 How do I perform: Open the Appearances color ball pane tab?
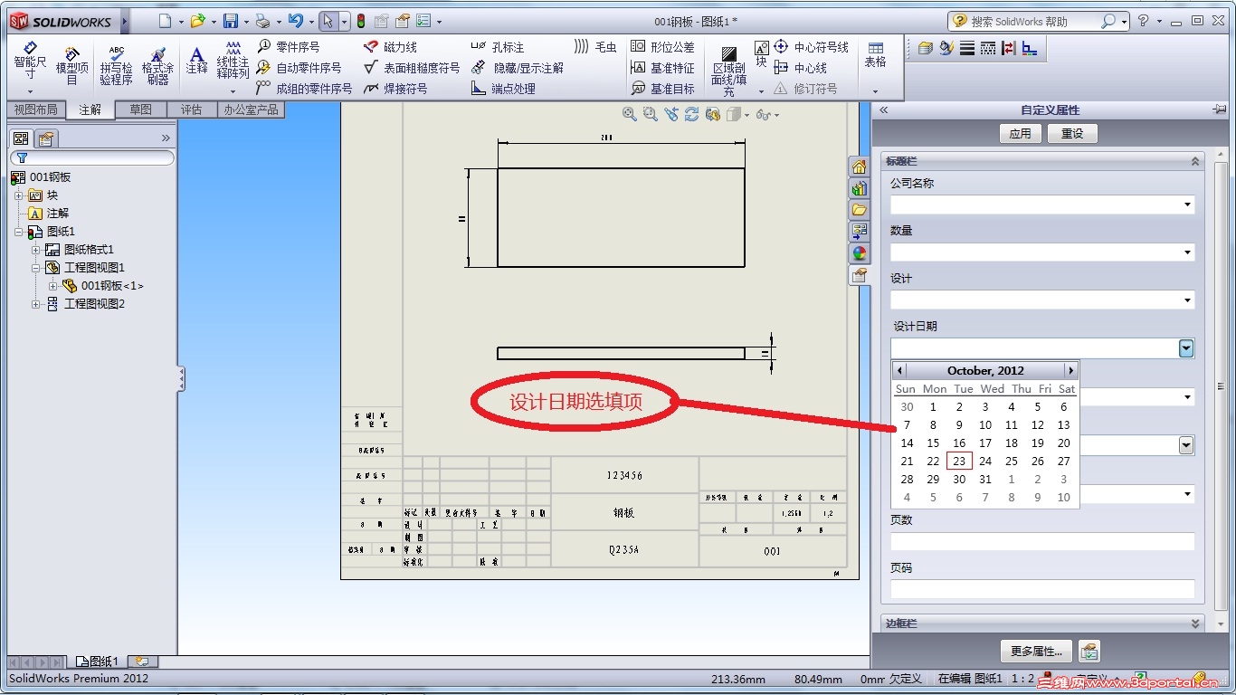point(859,253)
